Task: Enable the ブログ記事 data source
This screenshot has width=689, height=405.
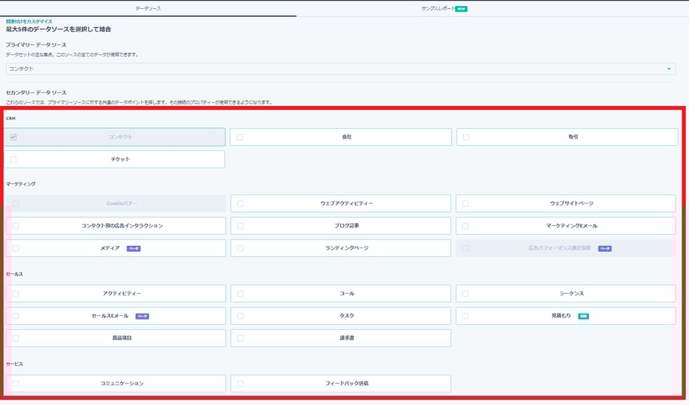Action: click(241, 226)
